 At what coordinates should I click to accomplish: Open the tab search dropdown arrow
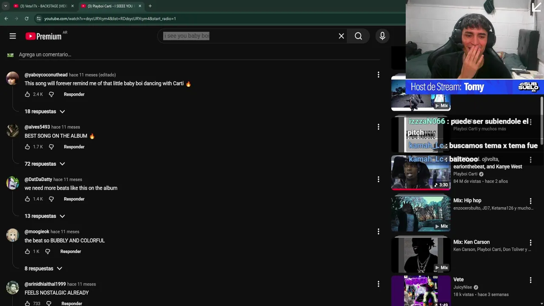pyautogui.click(x=5, y=6)
